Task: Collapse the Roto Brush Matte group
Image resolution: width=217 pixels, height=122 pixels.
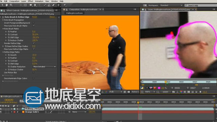Action: click(3, 29)
